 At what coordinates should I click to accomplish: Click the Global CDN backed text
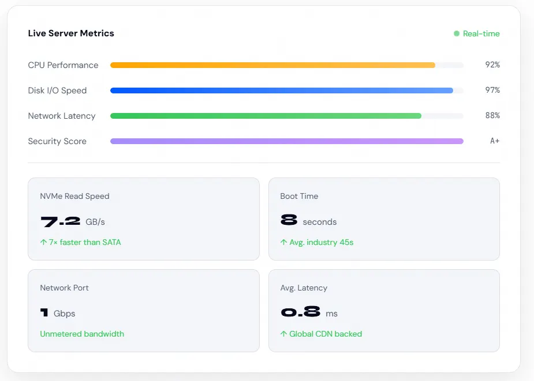pyautogui.click(x=326, y=334)
